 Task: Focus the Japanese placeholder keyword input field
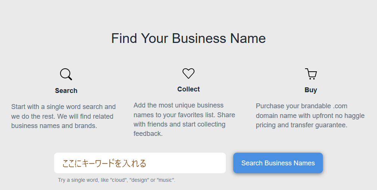click(140, 163)
